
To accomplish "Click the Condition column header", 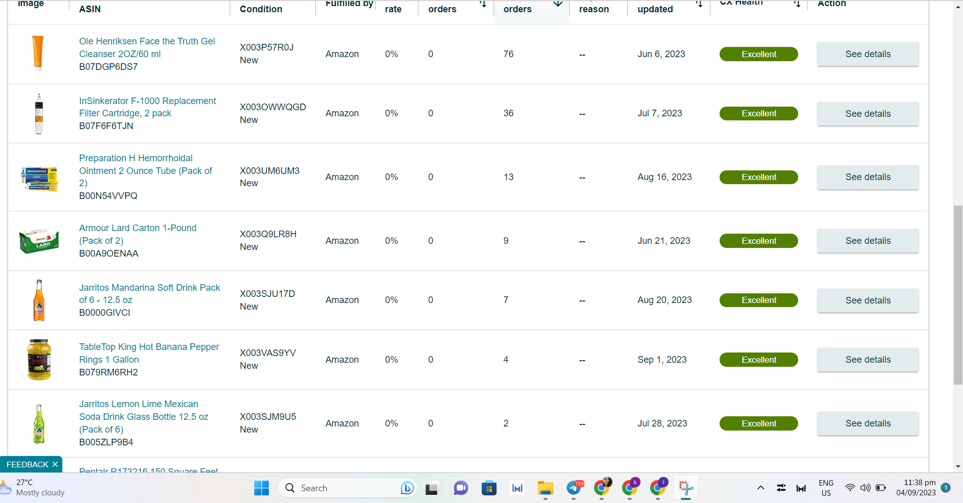I will pos(261,9).
